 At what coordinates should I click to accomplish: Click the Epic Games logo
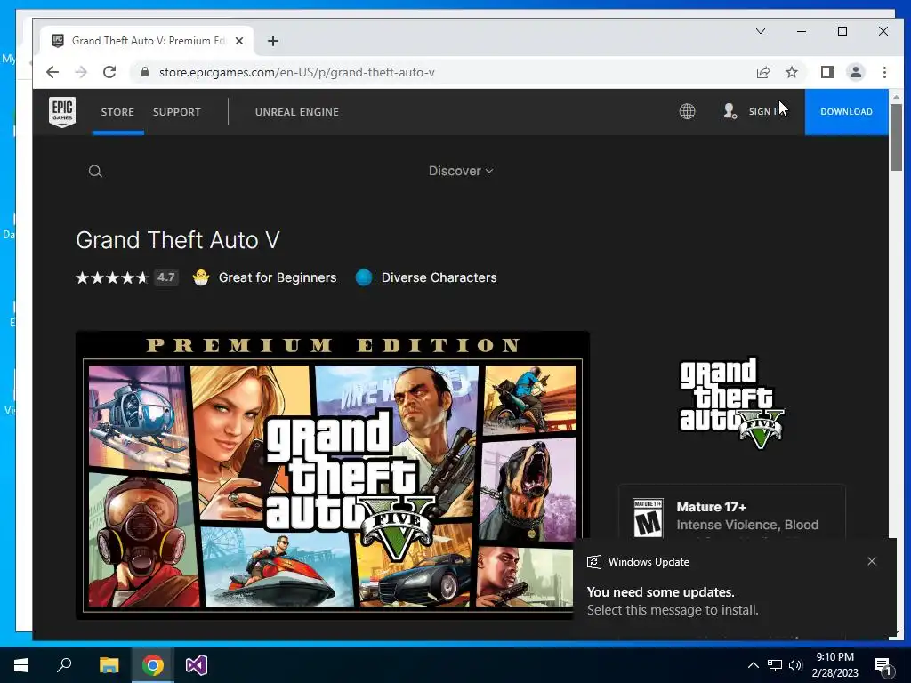[62, 111]
